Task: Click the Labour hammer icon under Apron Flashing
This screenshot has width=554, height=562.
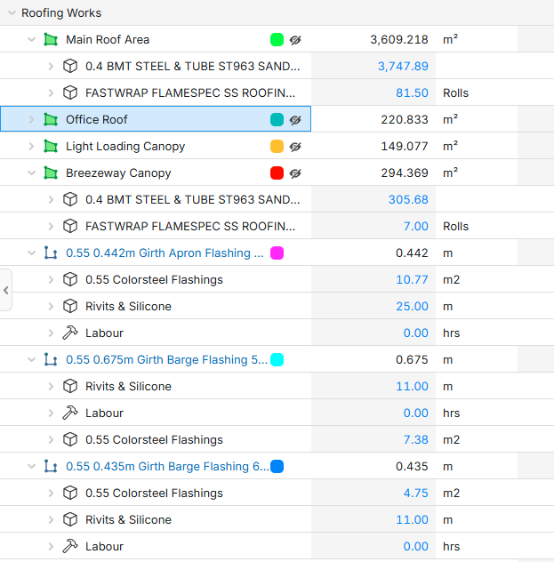Action: point(70,333)
